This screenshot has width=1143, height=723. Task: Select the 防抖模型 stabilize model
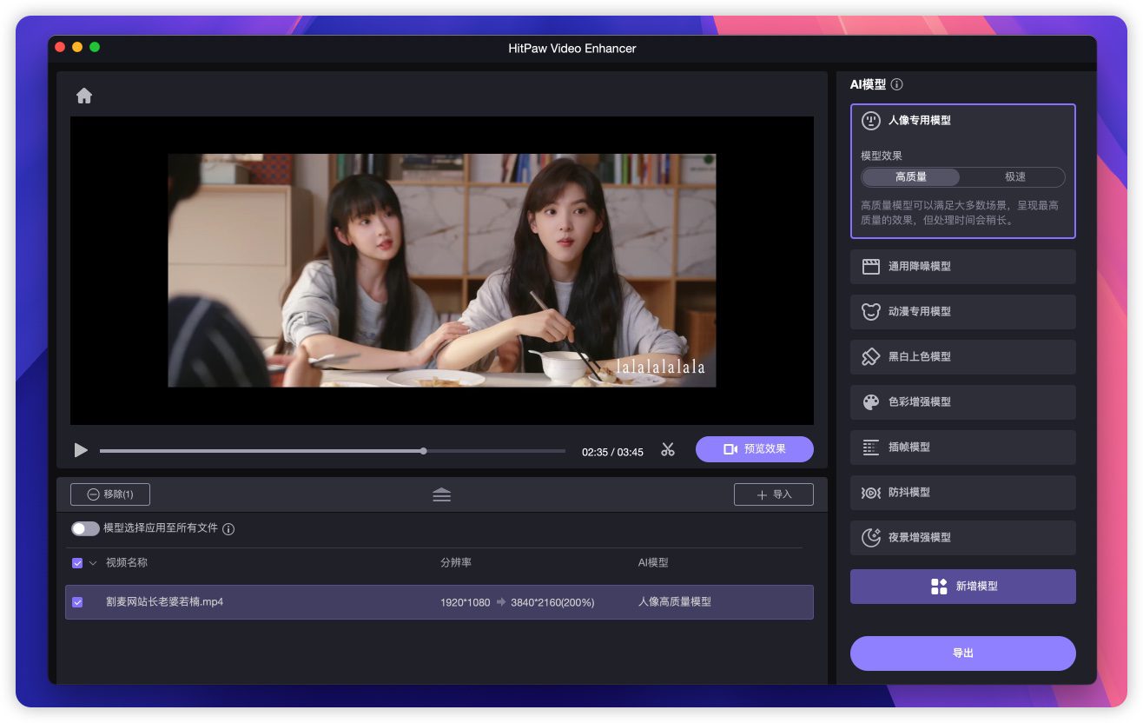[x=962, y=493]
